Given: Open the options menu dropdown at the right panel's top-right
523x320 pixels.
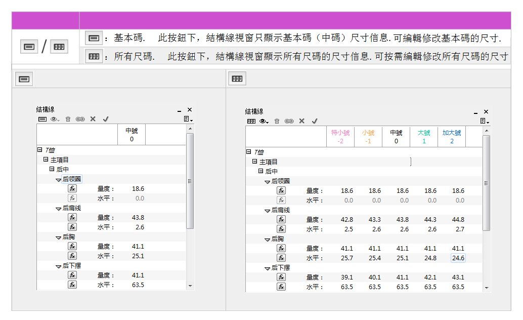Looking at the screenshot, I should pos(485,121).
